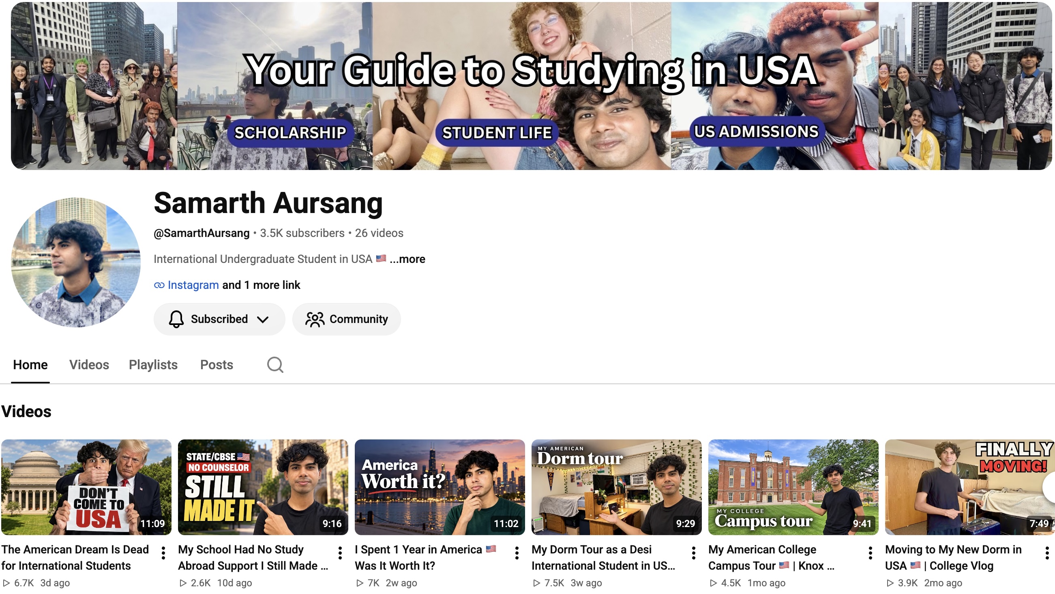Open options for 'My American College Campus Tour'

pyautogui.click(x=870, y=553)
